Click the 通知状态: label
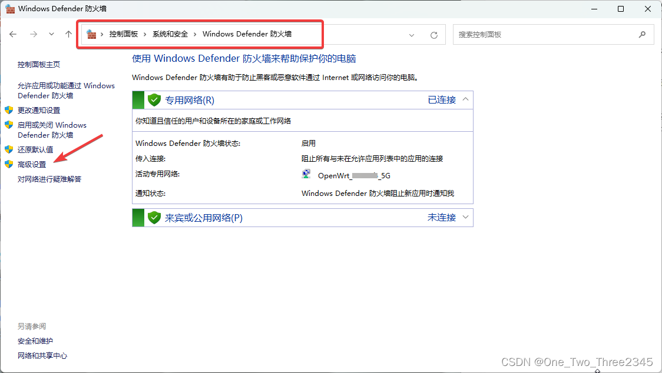Image resolution: width=662 pixels, height=373 pixels. pyautogui.click(x=150, y=193)
